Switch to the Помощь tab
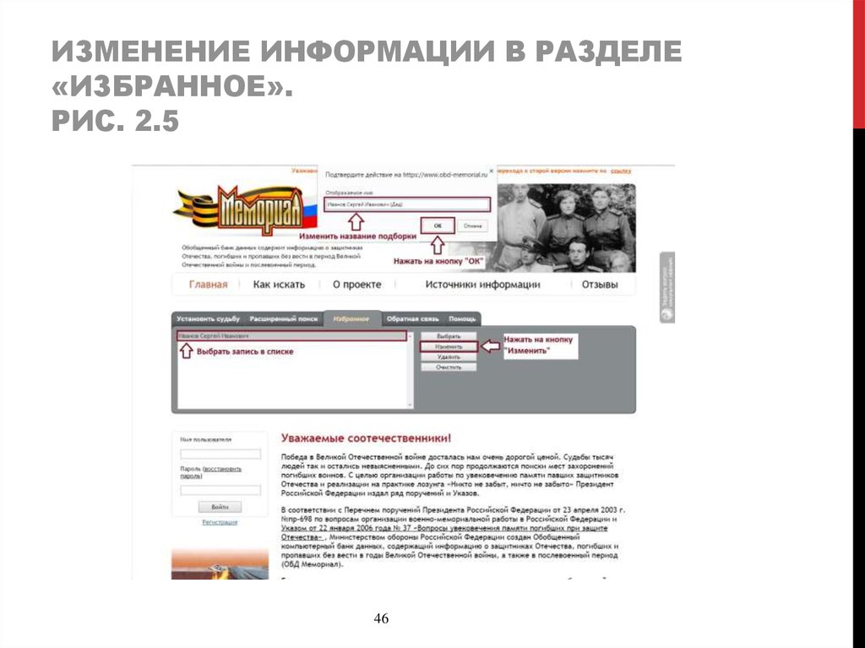The image size is (865, 648). coord(462,319)
